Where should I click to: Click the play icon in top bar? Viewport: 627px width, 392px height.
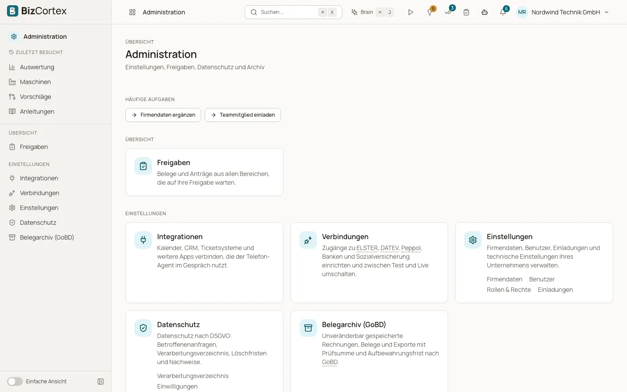(411, 12)
